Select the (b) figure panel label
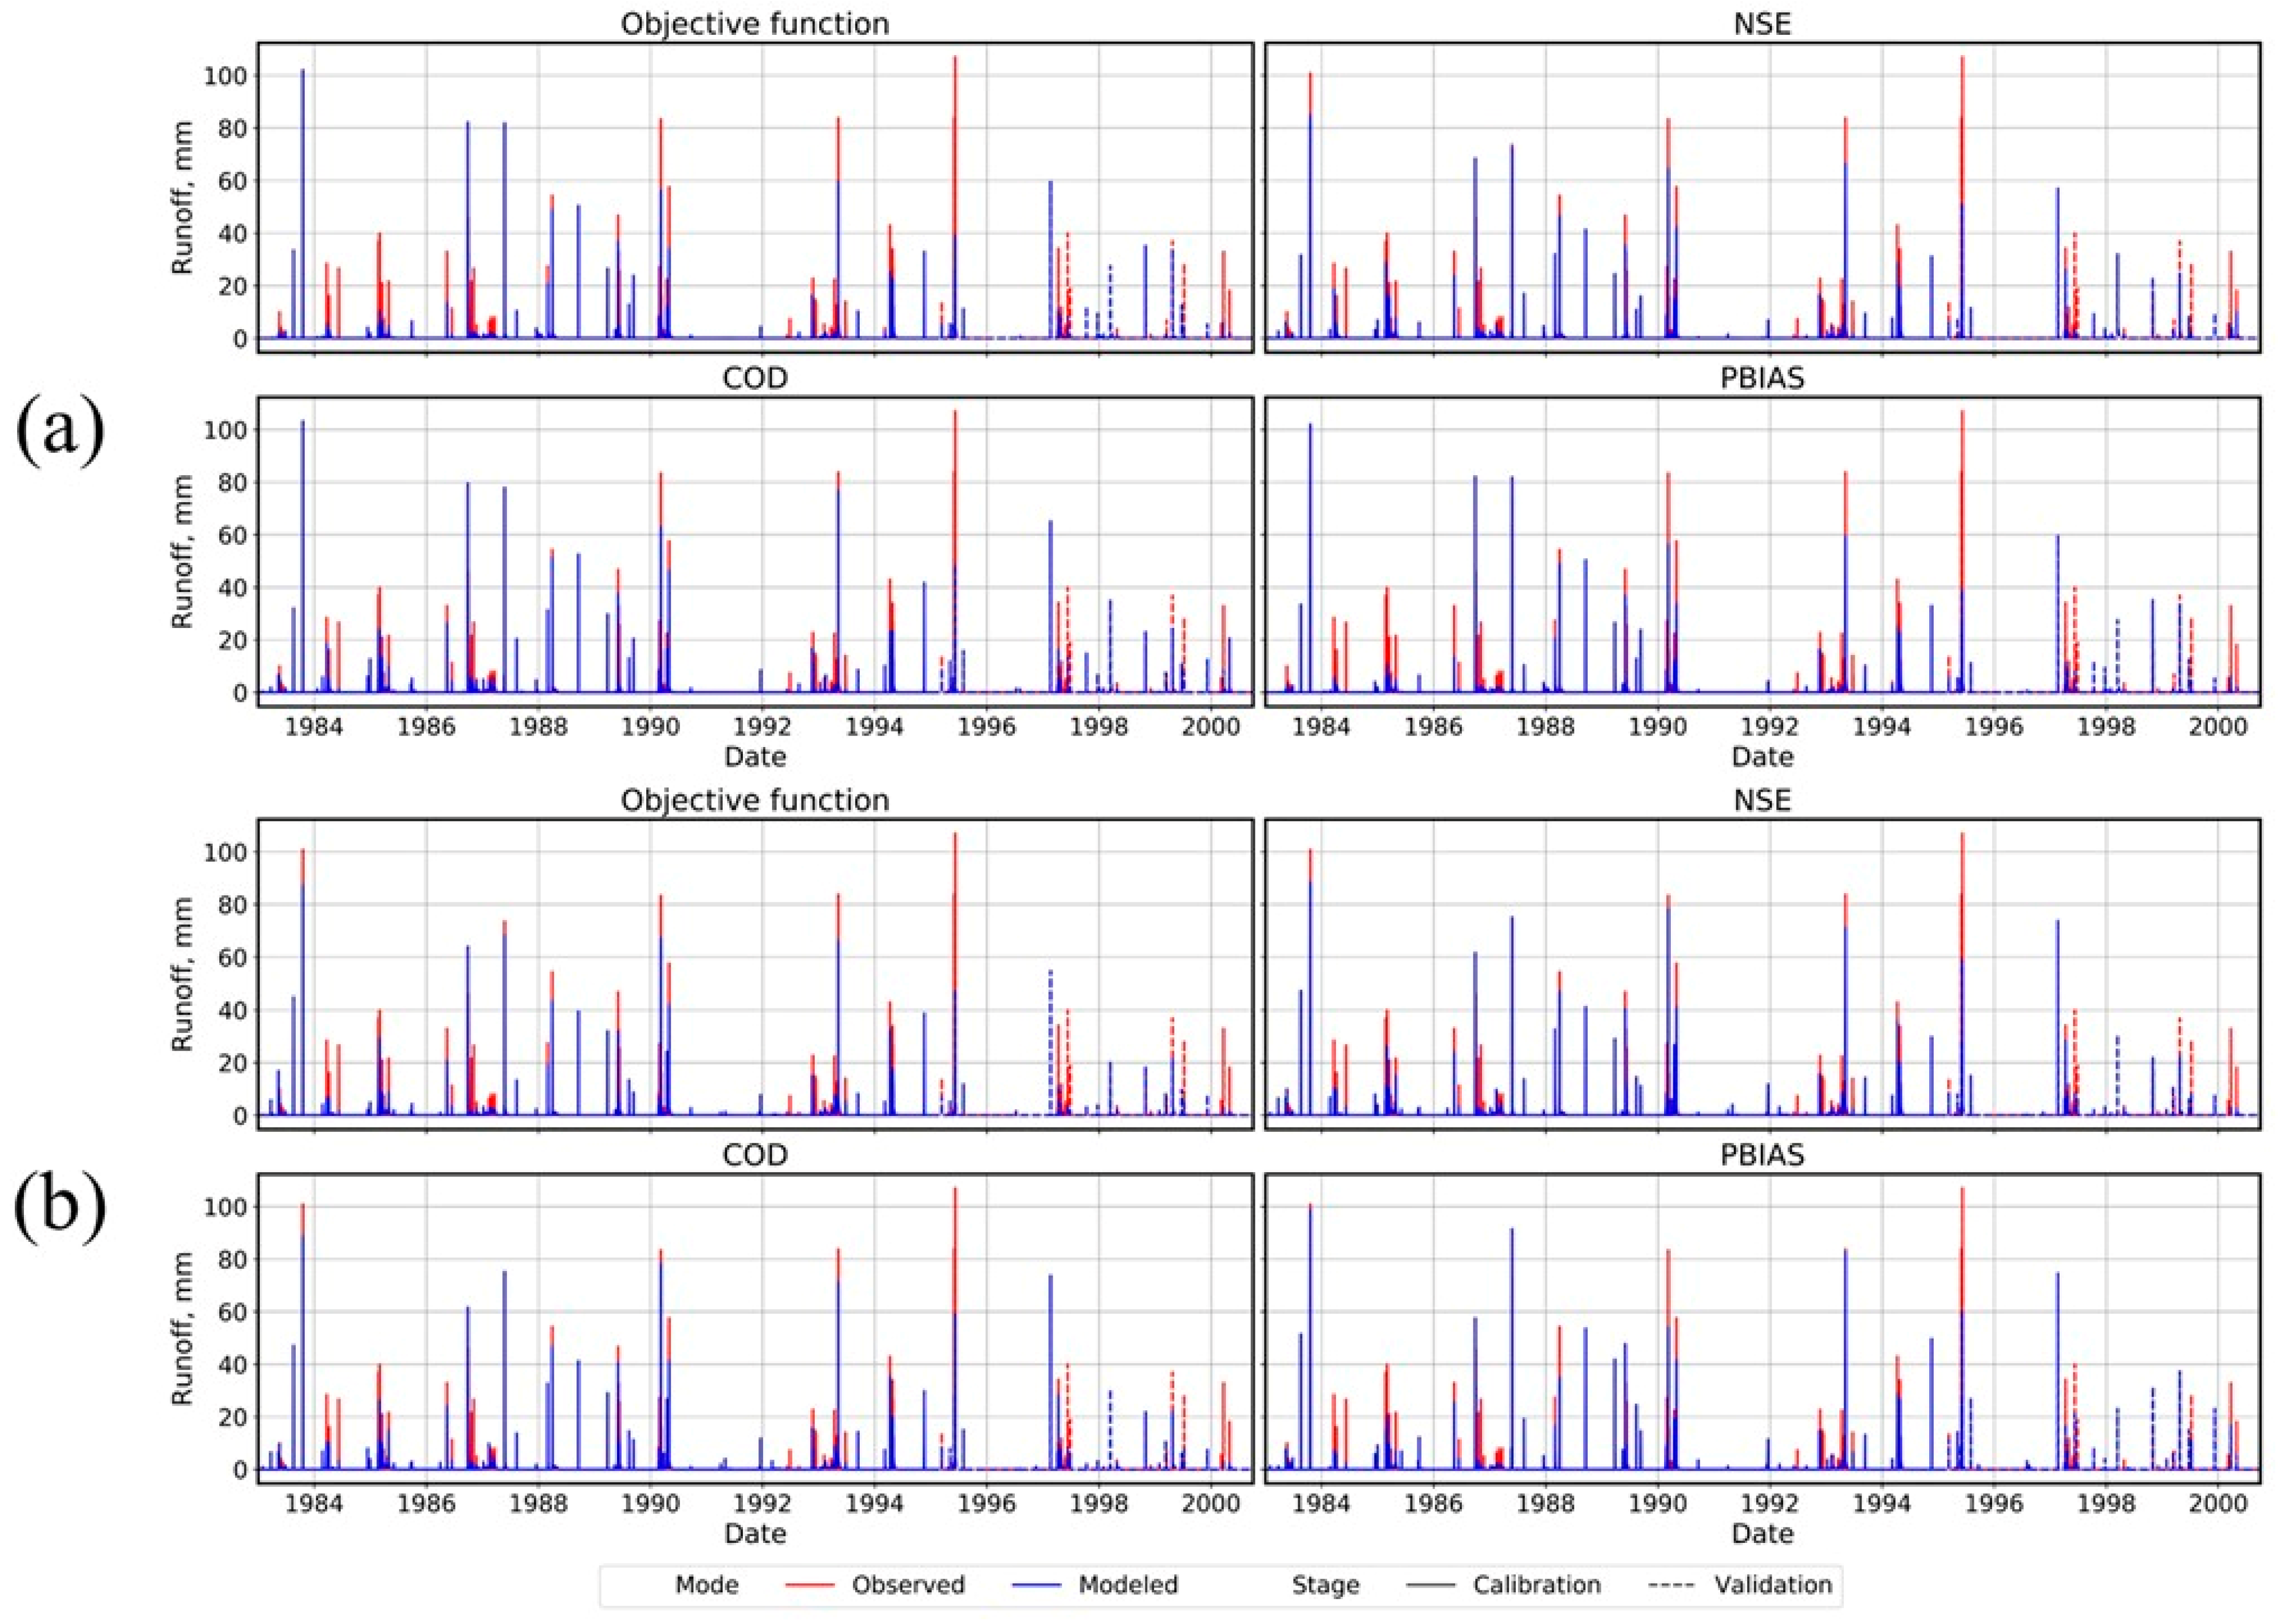The image size is (2278, 1624). pyautogui.click(x=60, y=1207)
